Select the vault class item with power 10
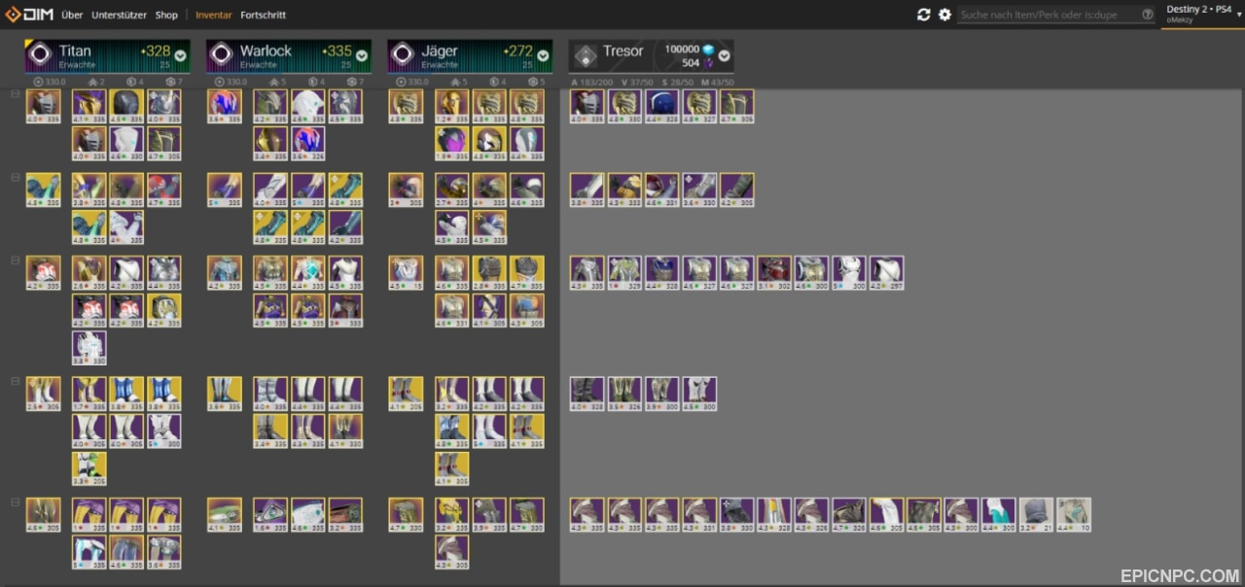 coord(1074,515)
